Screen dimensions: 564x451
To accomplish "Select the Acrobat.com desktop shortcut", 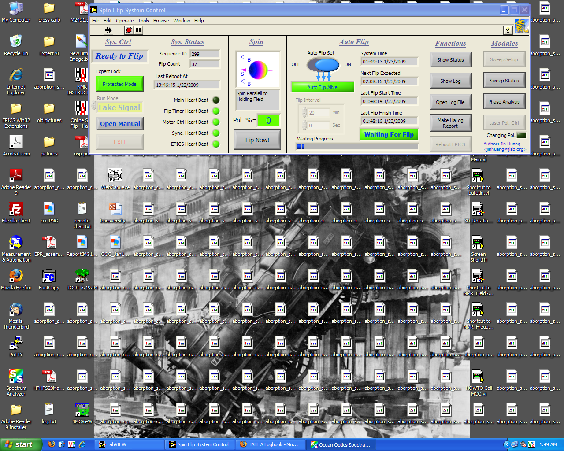I will click(x=16, y=146).
